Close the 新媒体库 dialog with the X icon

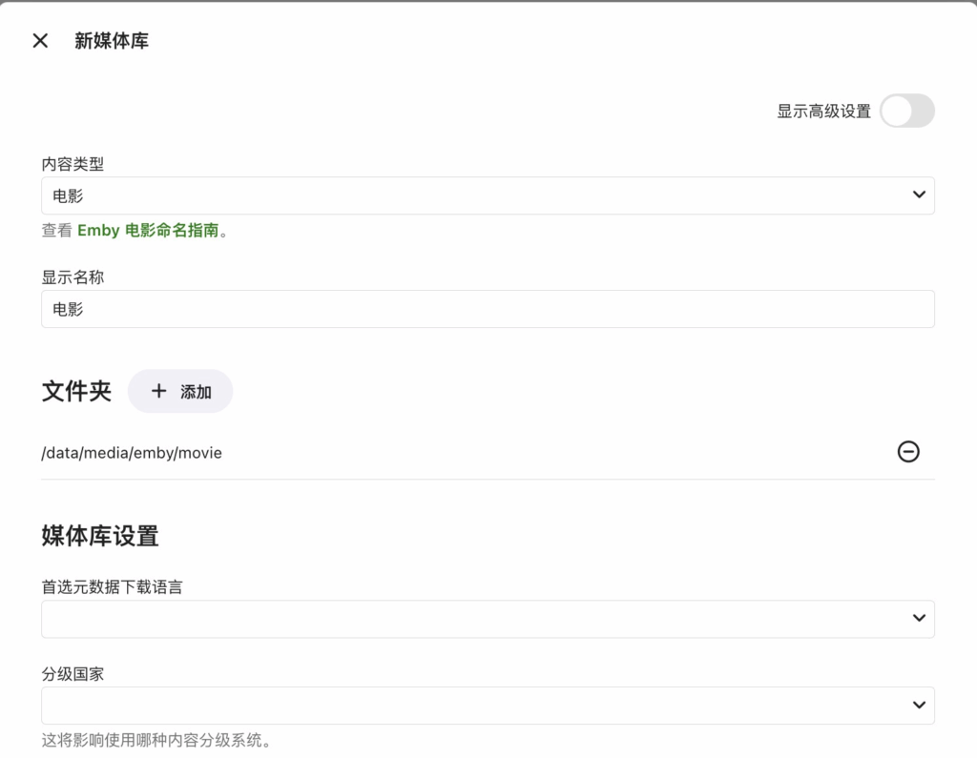click(x=40, y=40)
